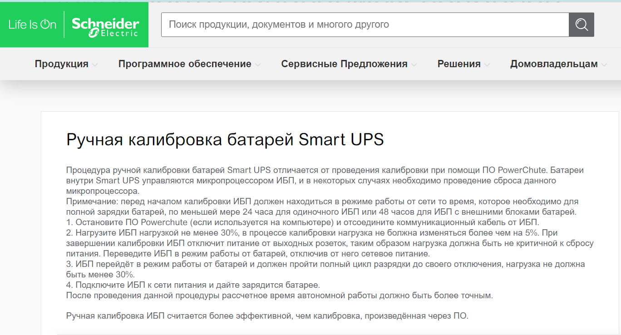Open the Сервисные Предложения menu
621x335 pixels.
click(344, 64)
